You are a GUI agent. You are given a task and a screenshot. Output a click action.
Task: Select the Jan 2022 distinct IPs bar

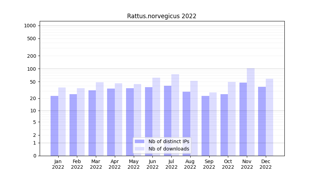tap(54, 126)
